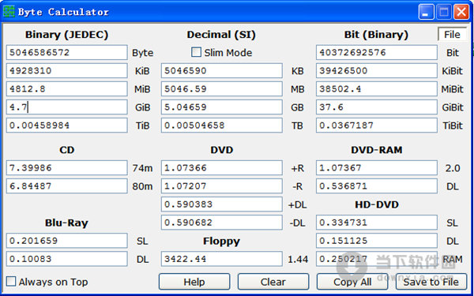
Task: Select the HD-DVD RAM field
Action: coord(377,259)
